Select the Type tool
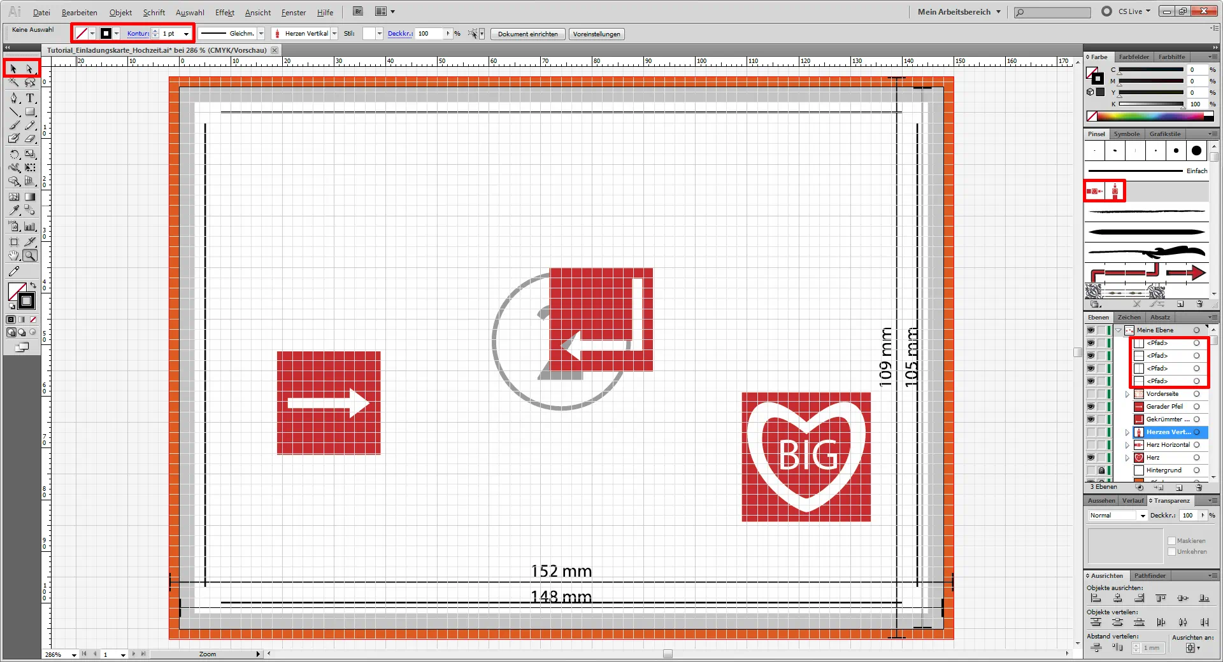 click(x=30, y=98)
